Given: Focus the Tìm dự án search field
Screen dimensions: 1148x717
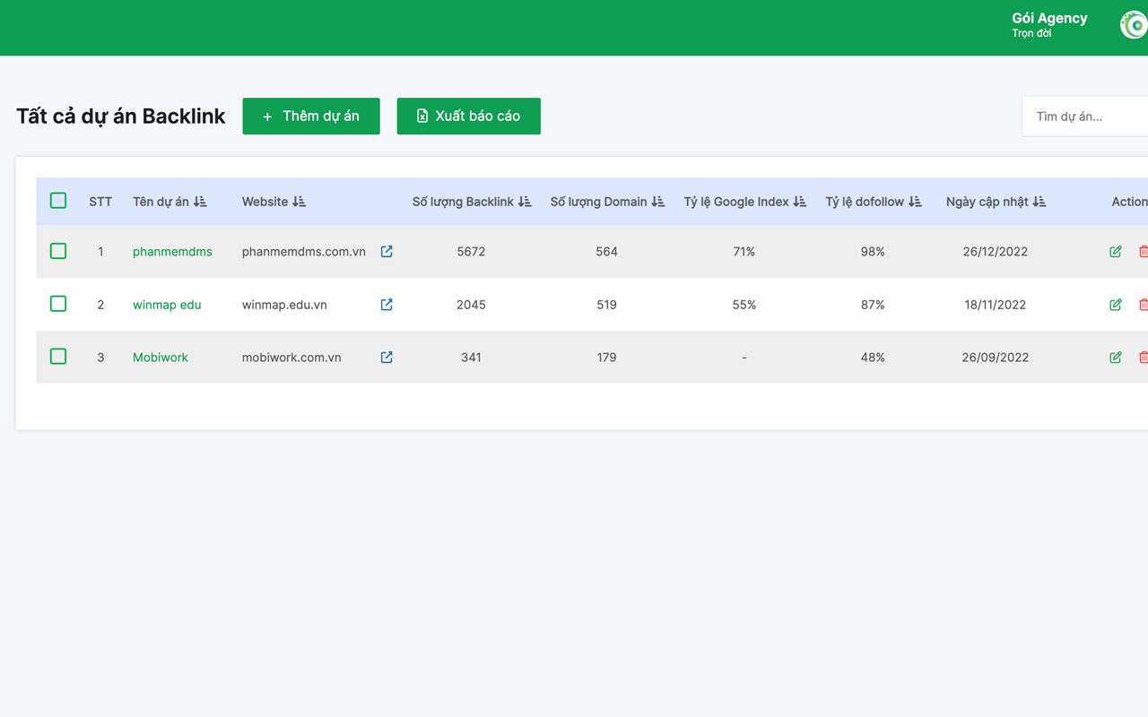Looking at the screenshot, I should (1085, 117).
